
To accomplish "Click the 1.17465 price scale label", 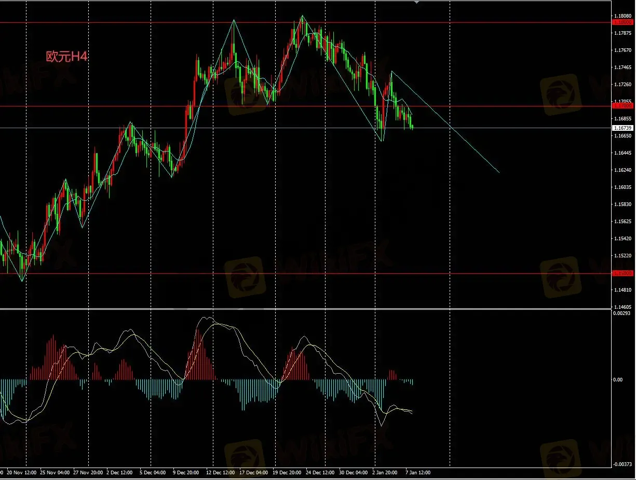I will pyautogui.click(x=623, y=67).
